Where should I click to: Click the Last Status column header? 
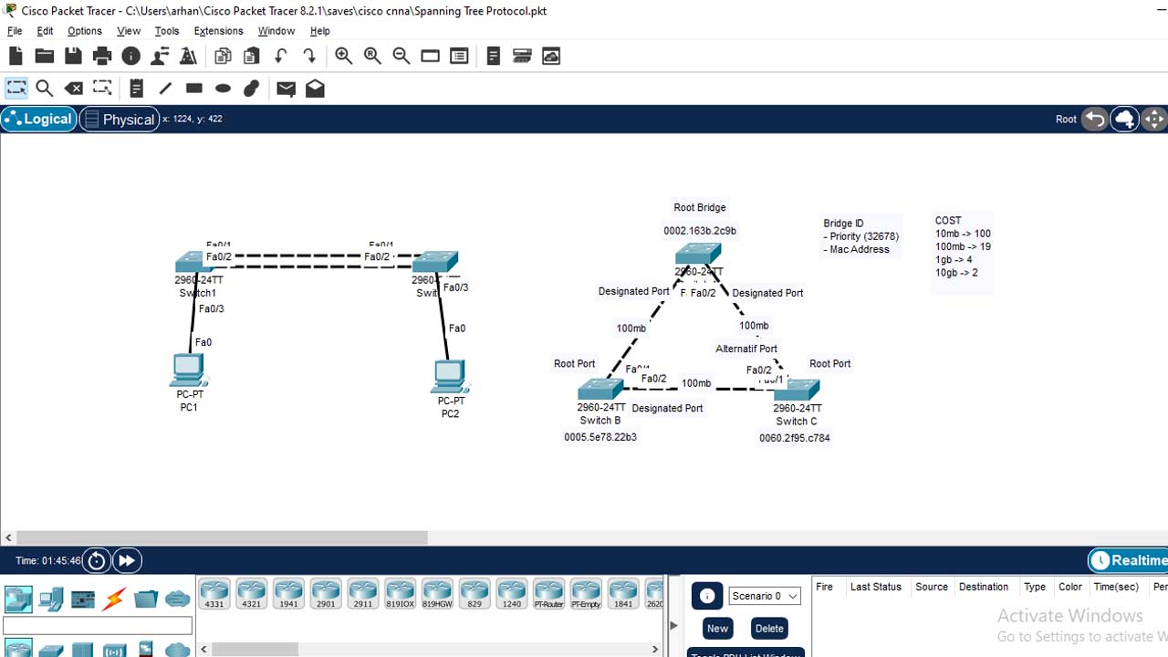[876, 587]
